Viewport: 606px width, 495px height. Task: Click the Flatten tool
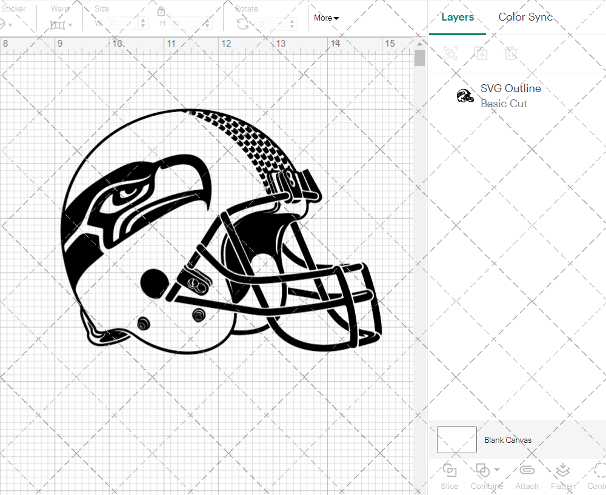[x=563, y=476]
